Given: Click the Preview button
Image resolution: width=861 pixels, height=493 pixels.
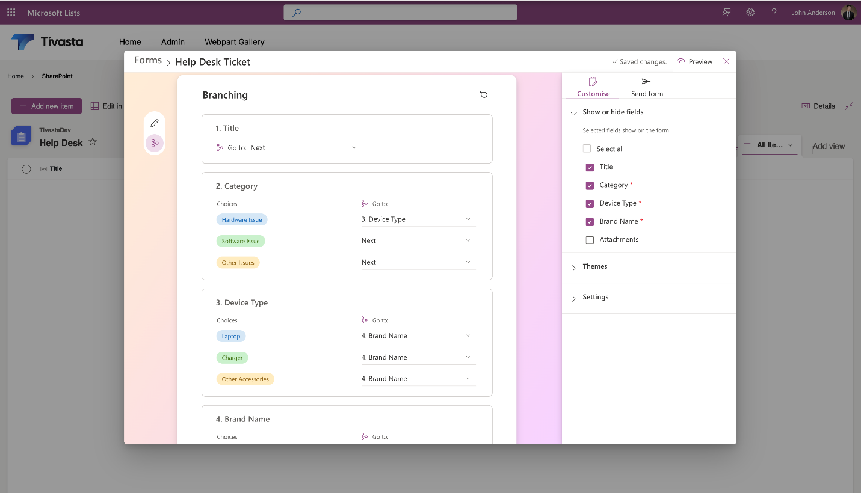Looking at the screenshot, I should click(695, 61).
